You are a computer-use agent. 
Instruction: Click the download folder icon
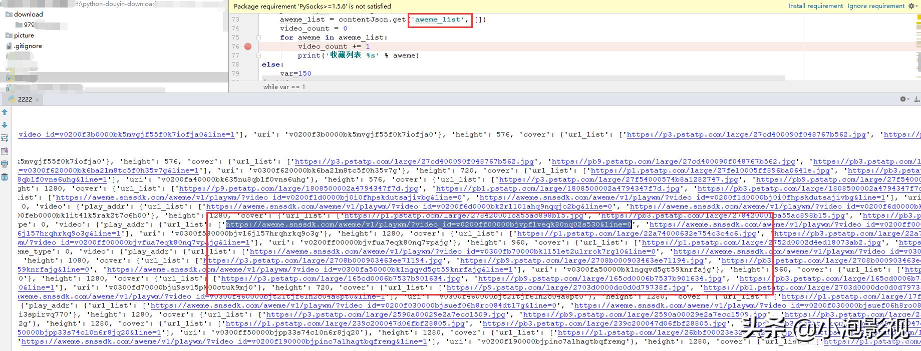pos(9,14)
